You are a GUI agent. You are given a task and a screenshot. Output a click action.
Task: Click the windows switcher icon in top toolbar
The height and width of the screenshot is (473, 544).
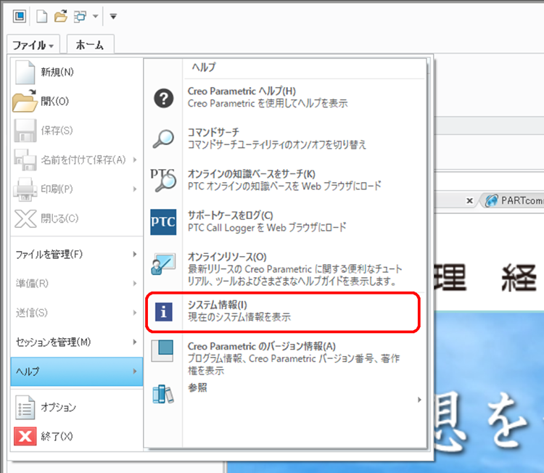pos(80,16)
